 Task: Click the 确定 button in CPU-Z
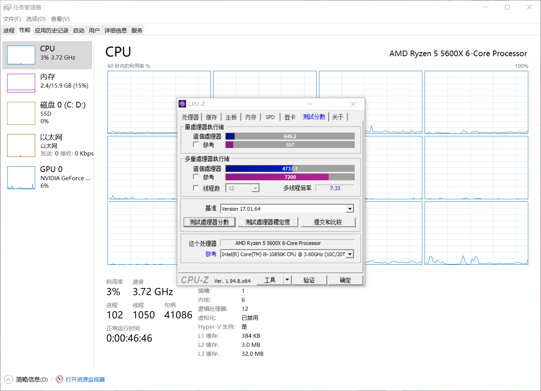tap(345, 280)
